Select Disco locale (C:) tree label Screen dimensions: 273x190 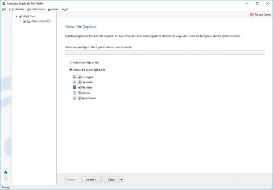(41, 21)
